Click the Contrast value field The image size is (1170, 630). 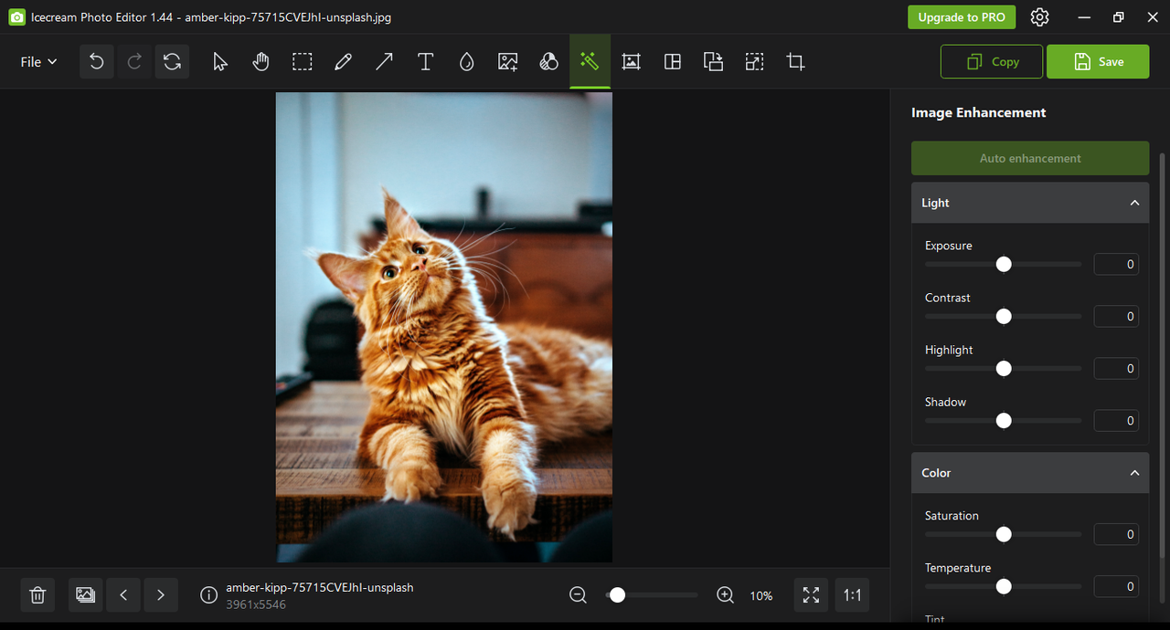tap(1116, 316)
